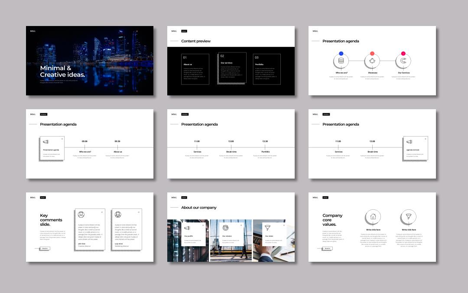Image resolution: width=468 pixels, height=293 pixels.
Task: Click the plus on the Agenda end text card
Action: [425, 139]
